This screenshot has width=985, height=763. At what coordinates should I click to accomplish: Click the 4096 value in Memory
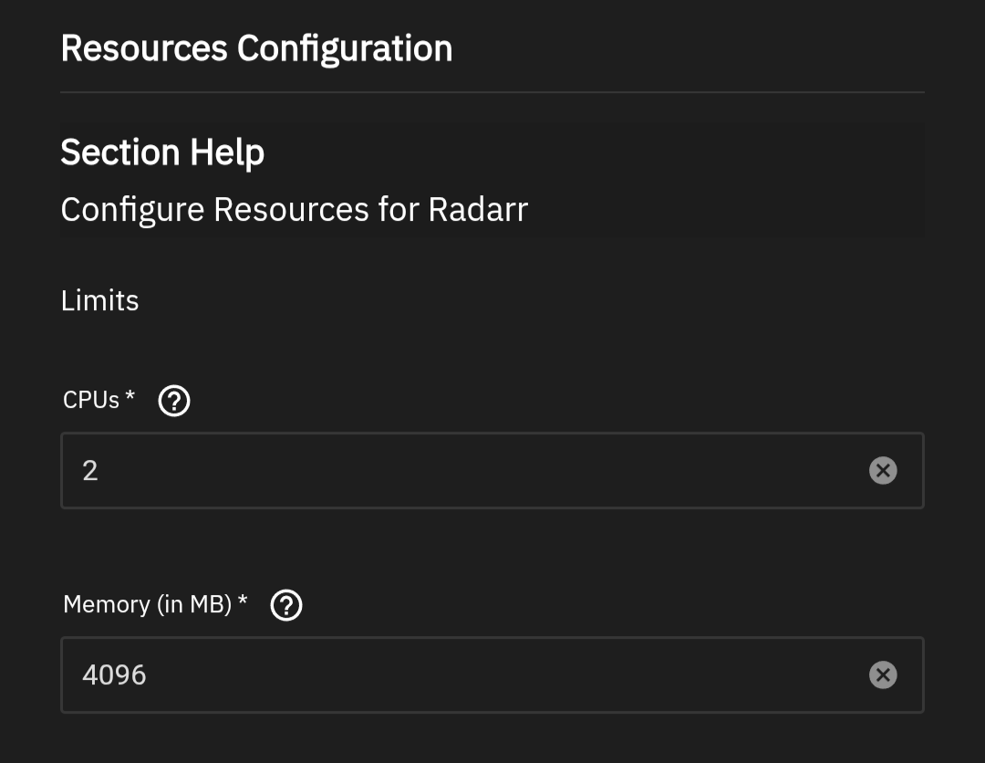pyautogui.click(x=114, y=675)
